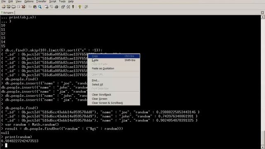The height and width of the screenshot is (149, 265).
Task: Click the Connect toolbar icon
Action: [3, 7]
